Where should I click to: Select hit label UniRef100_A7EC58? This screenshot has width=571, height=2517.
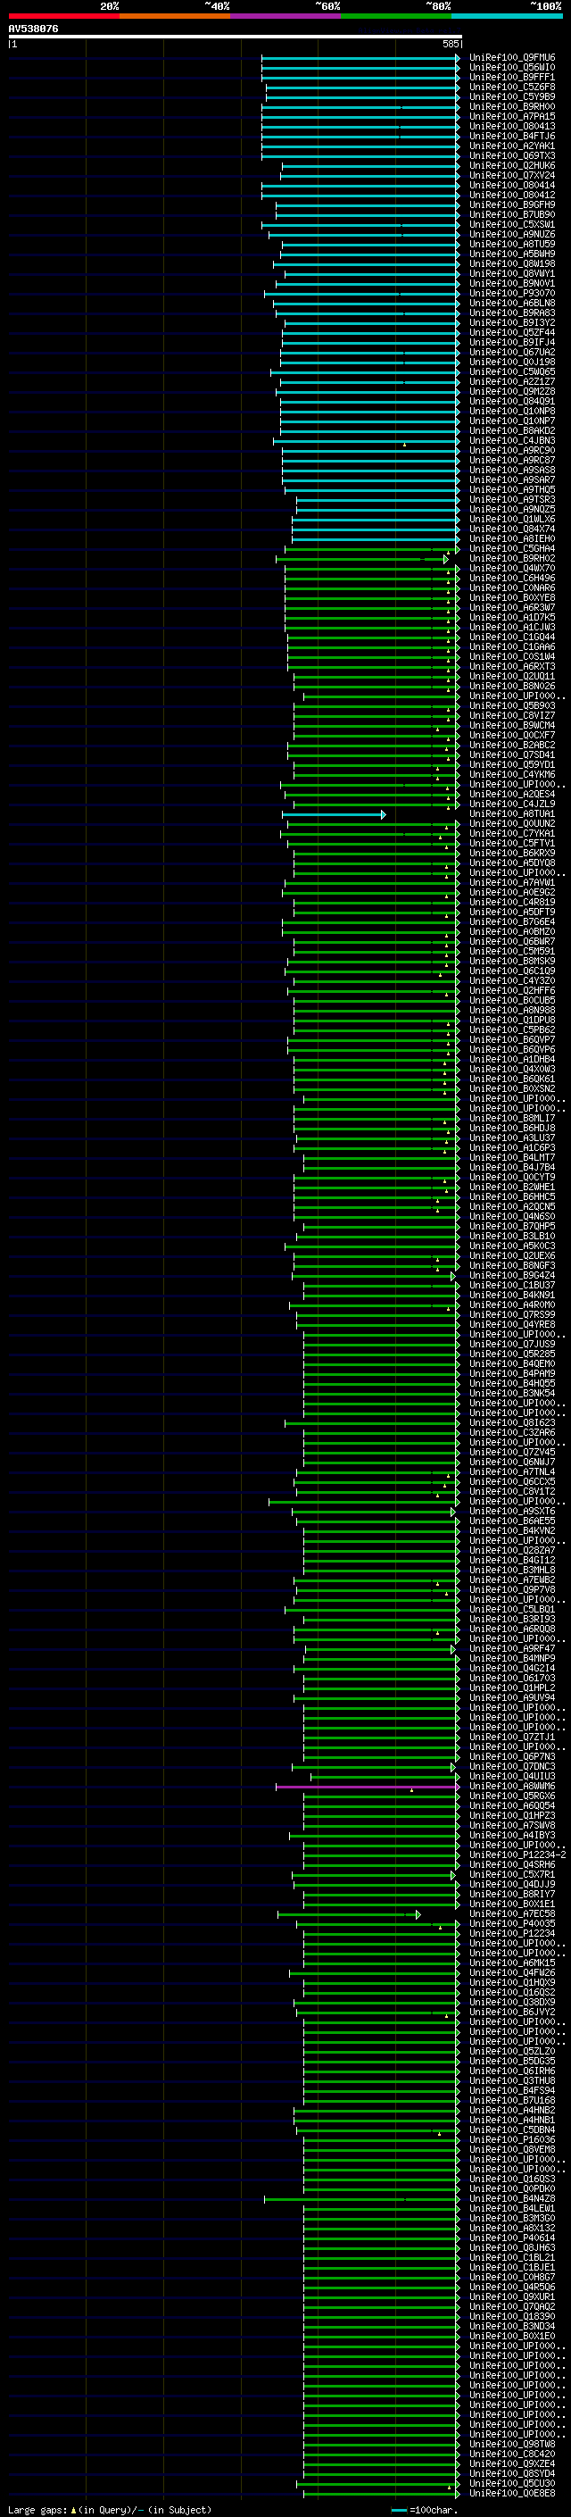pyautogui.click(x=511, y=1914)
